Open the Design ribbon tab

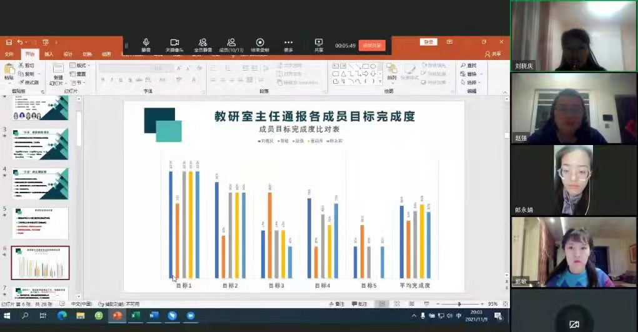[68, 54]
